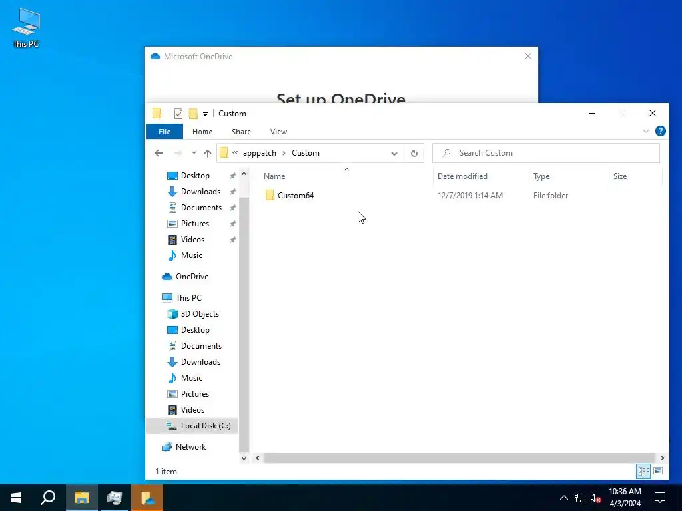
Task: Select Network in navigation pane
Action: [x=190, y=447]
